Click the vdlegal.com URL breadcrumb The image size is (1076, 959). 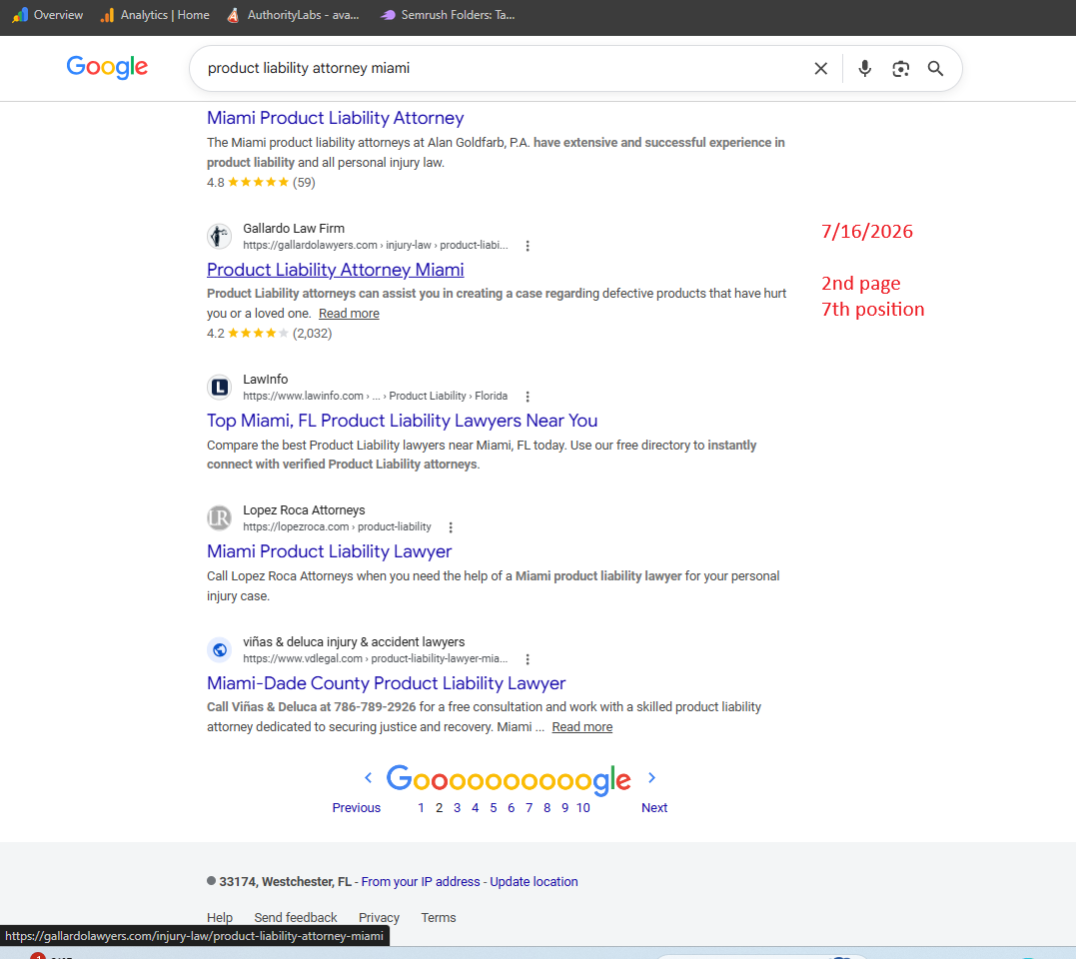[x=376, y=659]
